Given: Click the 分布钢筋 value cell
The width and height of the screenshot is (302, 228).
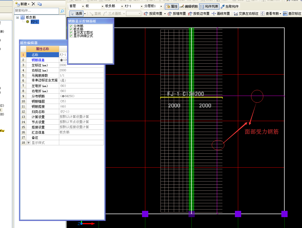Looking at the screenshot, I should [x=81, y=96].
